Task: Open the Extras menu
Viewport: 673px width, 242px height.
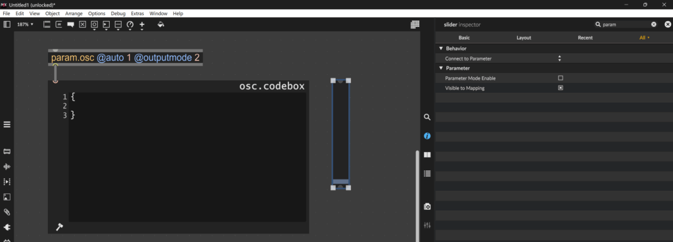Action: click(137, 13)
